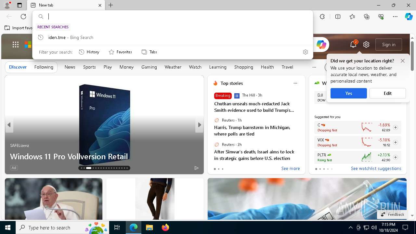
Task: Open See watchlist suggestions link
Action: point(376,168)
